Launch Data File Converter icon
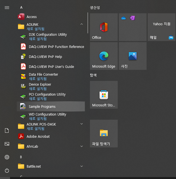Image resolution: width=176 pixels, height=179 pixels. tap(23, 76)
